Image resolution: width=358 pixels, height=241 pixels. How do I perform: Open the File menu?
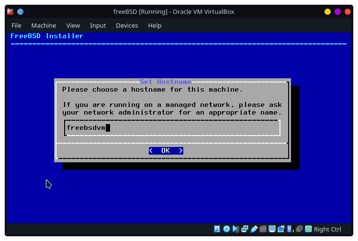[x=16, y=25]
